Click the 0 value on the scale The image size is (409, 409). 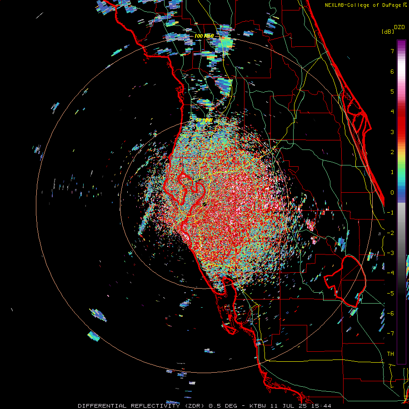point(392,193)
